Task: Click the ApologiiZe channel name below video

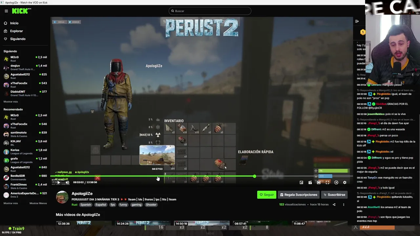Action: (x=82, y=194)
